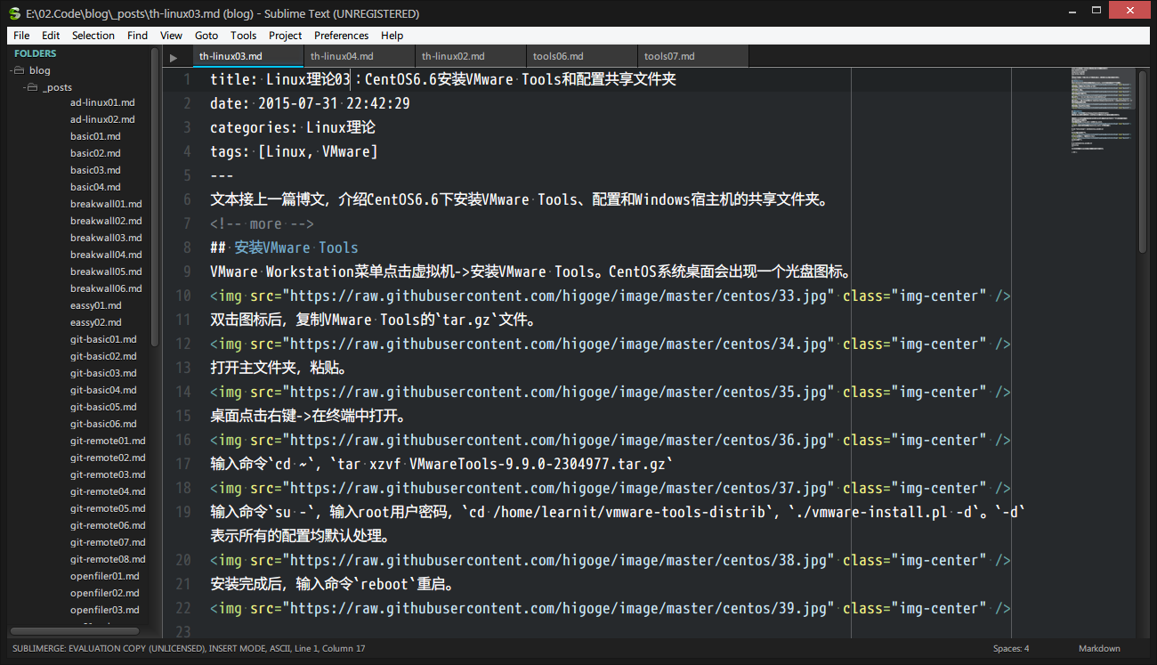Open git-basic02.md file
Screen dimensions: 1157x665
(103, 356)
